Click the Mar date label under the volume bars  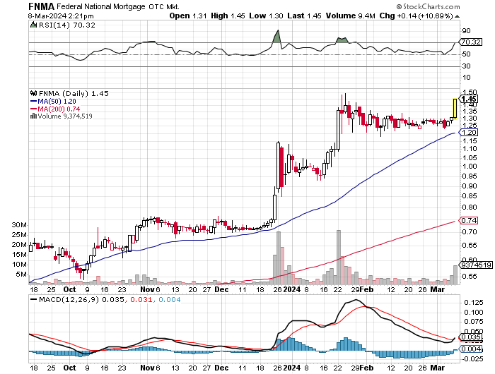[x=438, y=289]
